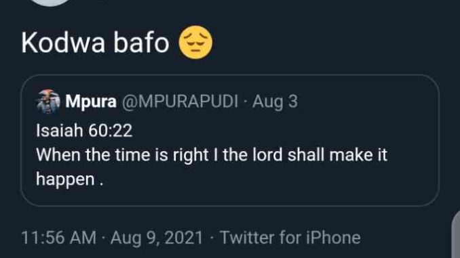
Task: Tap the partially visible author avatar at top
Action: tap(51, 3)
